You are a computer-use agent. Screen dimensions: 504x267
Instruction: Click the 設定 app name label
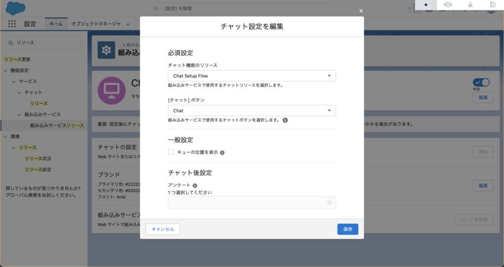[x=30, y=24]
